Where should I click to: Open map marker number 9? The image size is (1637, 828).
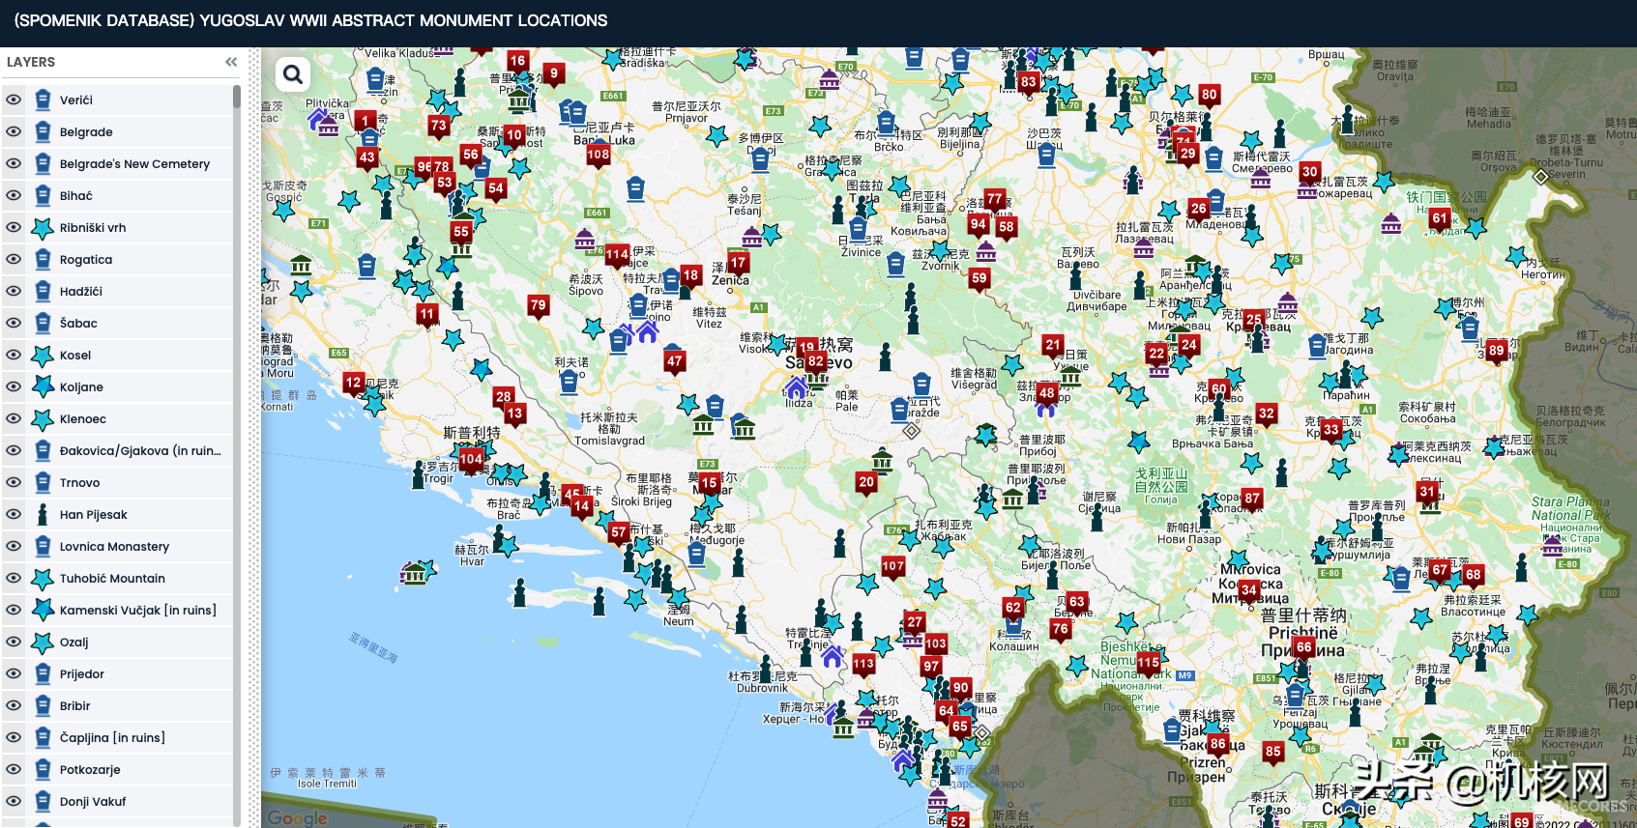point(553,74)
